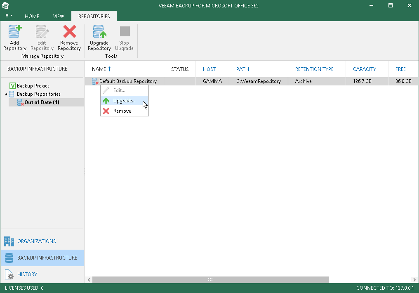Minimize the Veeam window
Viewport: 419px width, 293px height.
(371, 5)
